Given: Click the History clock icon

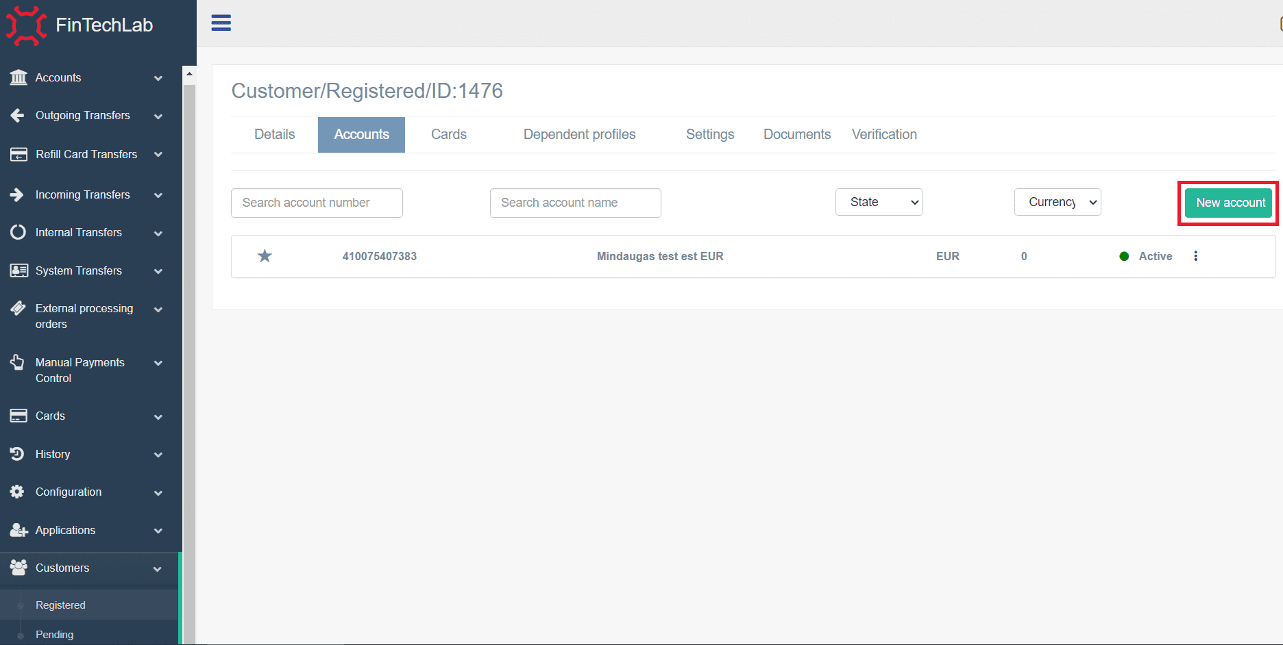Looking at the screenshot, I should 17,454.
